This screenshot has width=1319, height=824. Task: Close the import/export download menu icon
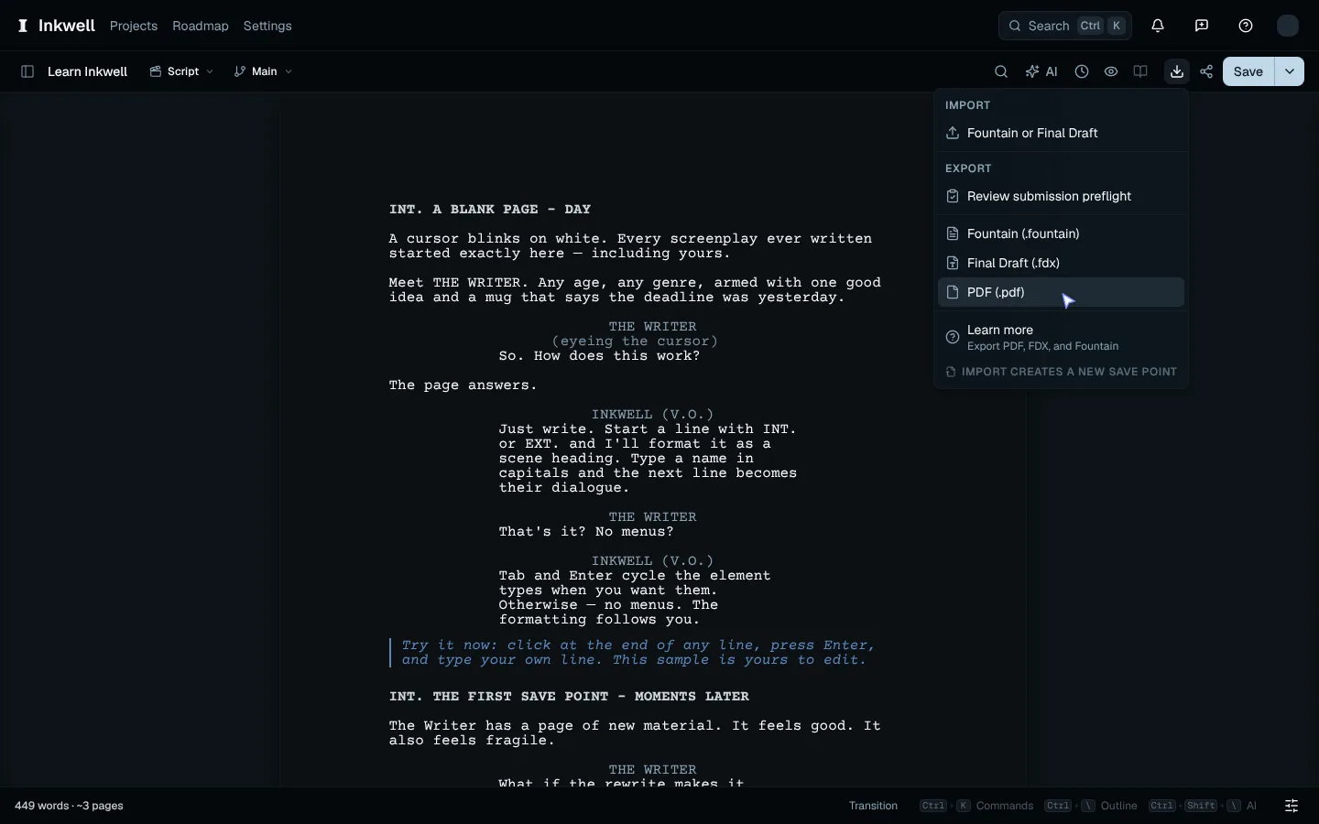tap(1178, 71)
